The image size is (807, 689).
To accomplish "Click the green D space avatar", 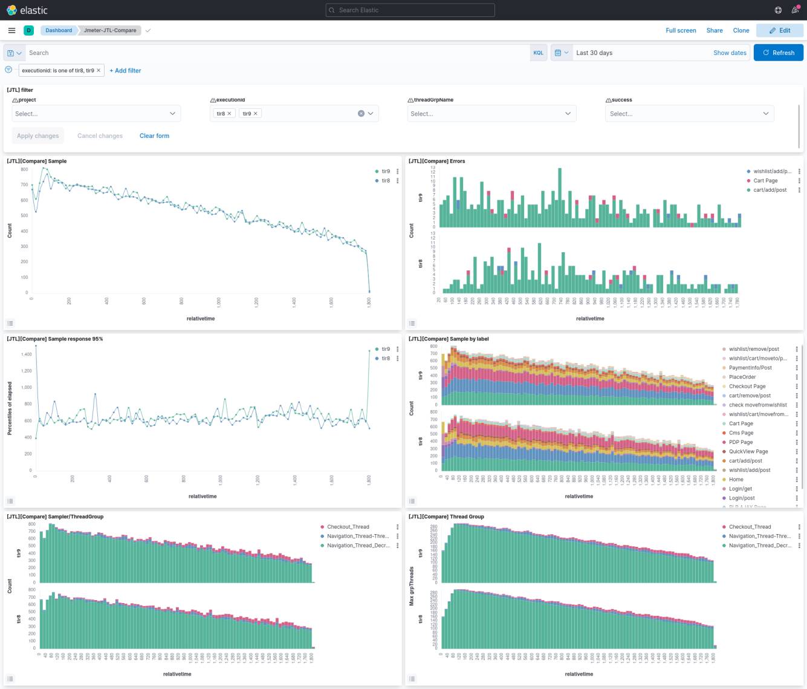I will click(28, 30).
